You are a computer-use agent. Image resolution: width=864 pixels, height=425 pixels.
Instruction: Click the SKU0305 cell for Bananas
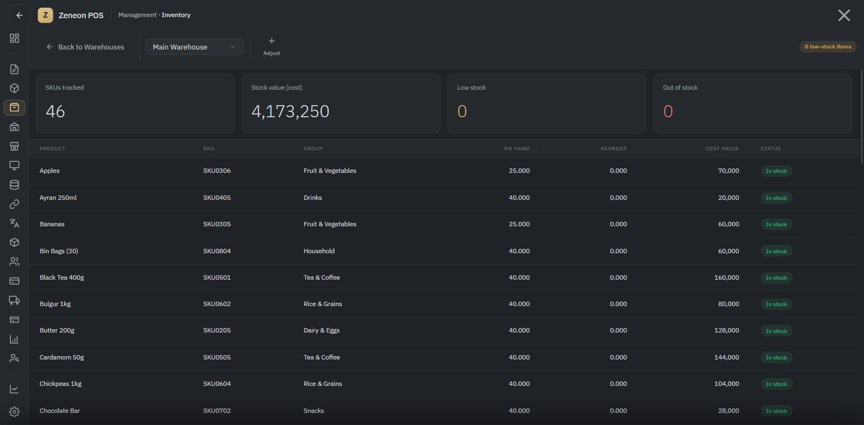pos(217,224)
